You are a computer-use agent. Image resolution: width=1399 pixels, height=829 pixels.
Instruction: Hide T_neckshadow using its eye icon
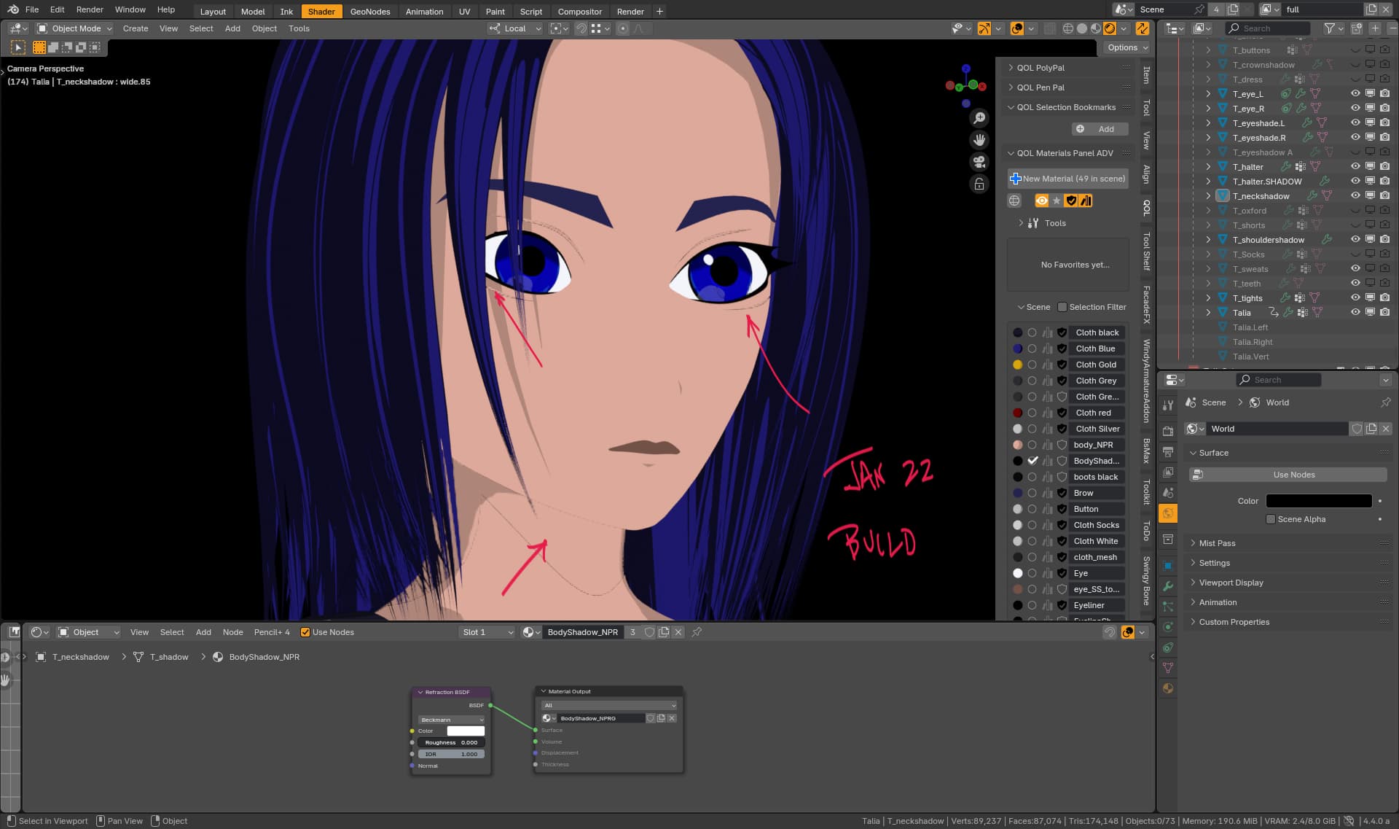[1355, 195]
